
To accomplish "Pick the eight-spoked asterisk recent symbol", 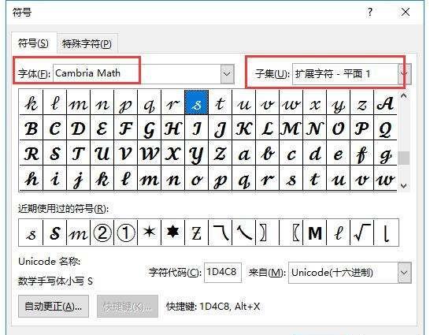I will (149, 233).
